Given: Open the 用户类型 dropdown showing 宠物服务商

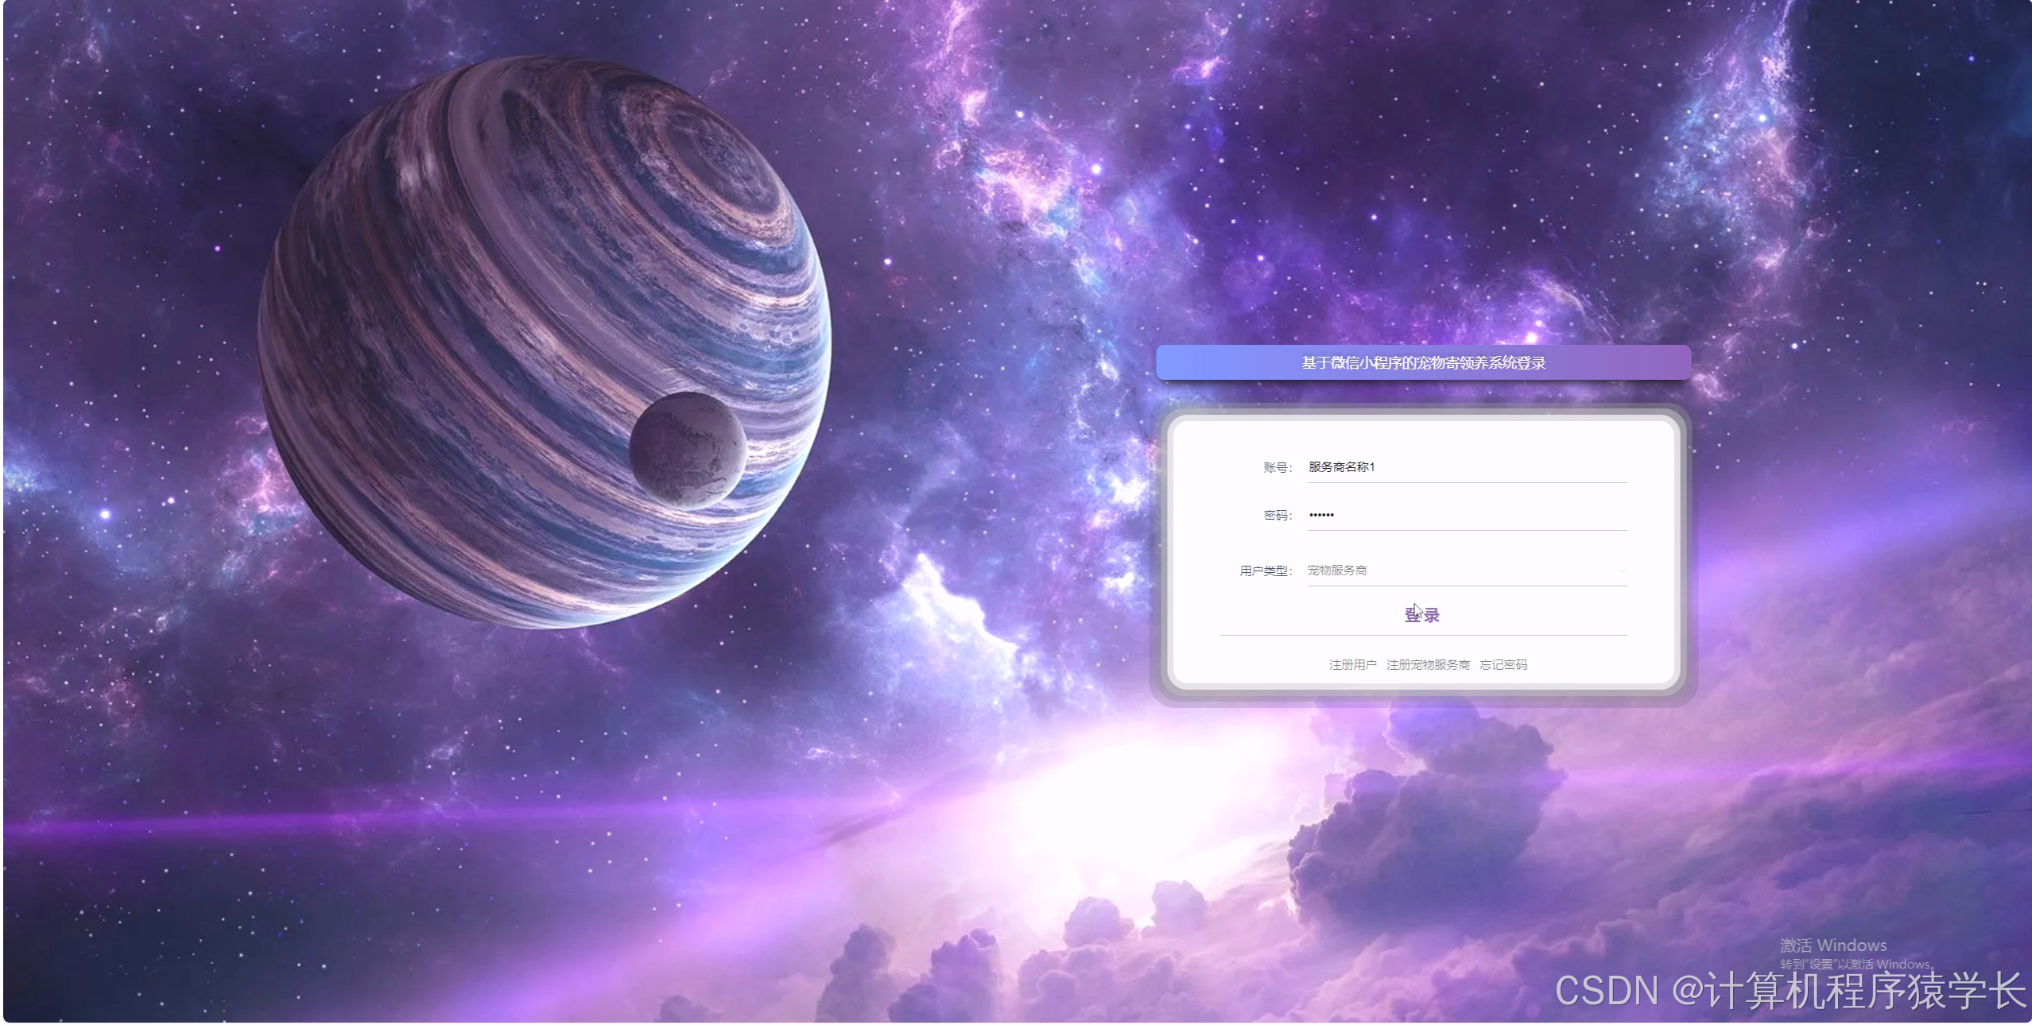Looking at the screenshot, I should coord(1467,571).
